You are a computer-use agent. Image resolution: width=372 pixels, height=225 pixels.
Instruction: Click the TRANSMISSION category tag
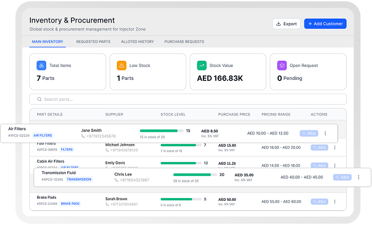coord(79,179)
